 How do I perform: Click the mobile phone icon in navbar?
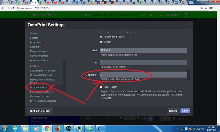pos(186,15)
